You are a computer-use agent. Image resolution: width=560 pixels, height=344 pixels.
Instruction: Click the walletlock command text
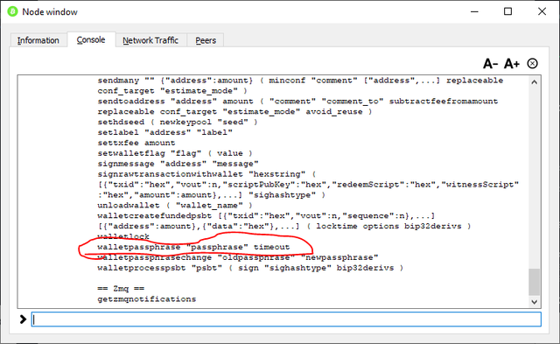[123, 236]
